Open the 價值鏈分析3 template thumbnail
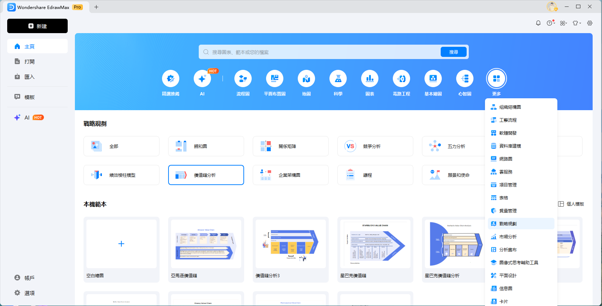Image resolution: width=602 pixels, height=306 pixels. pyautogui.click(x=291, y=244)
